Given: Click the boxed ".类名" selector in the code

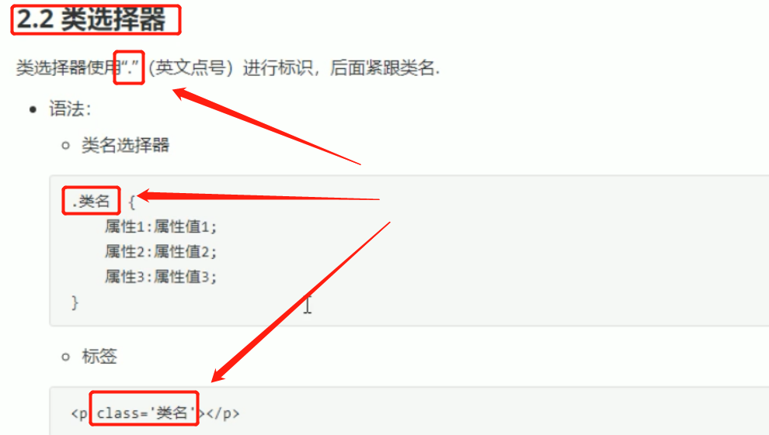Looking at the screenshot, I should point(91,201).
